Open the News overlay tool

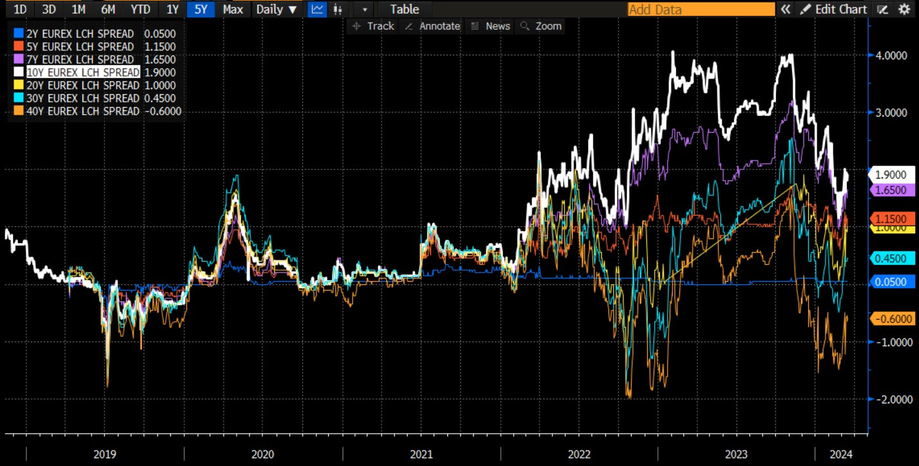pyautogui.click(x=490, y=26)
